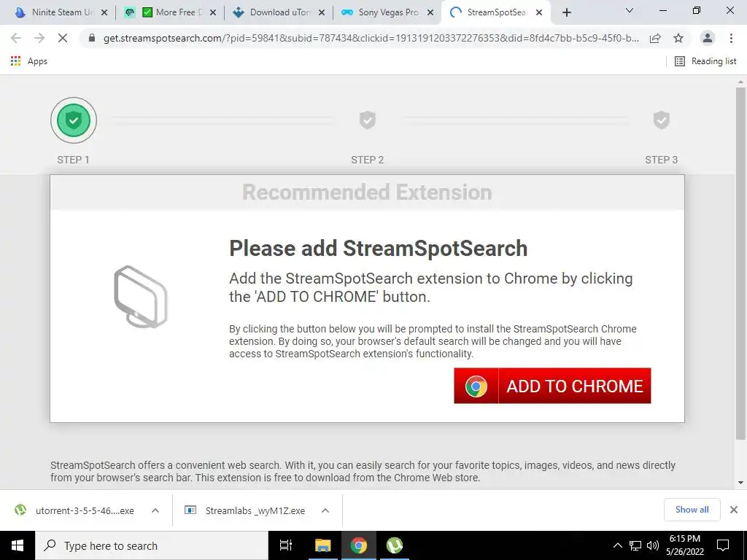Screen dimensions: 747x560
Task: Open the volume control
Action: (x=653, y=545)
